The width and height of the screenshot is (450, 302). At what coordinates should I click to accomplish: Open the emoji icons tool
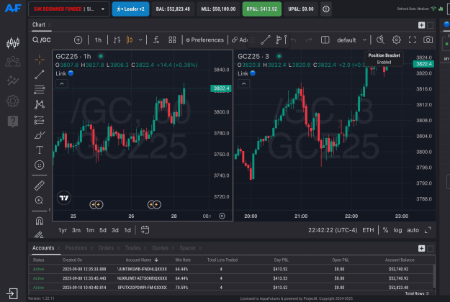point(40,165)
